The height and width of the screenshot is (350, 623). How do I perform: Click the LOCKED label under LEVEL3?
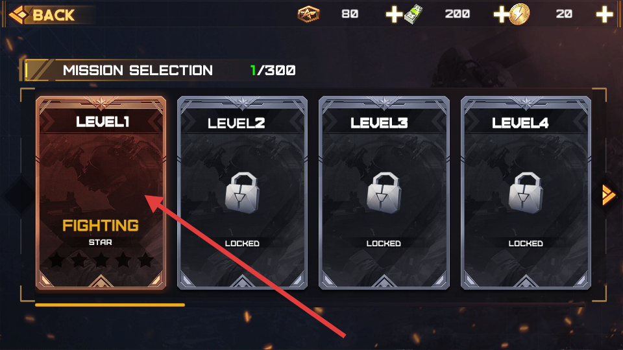(384, 243)
